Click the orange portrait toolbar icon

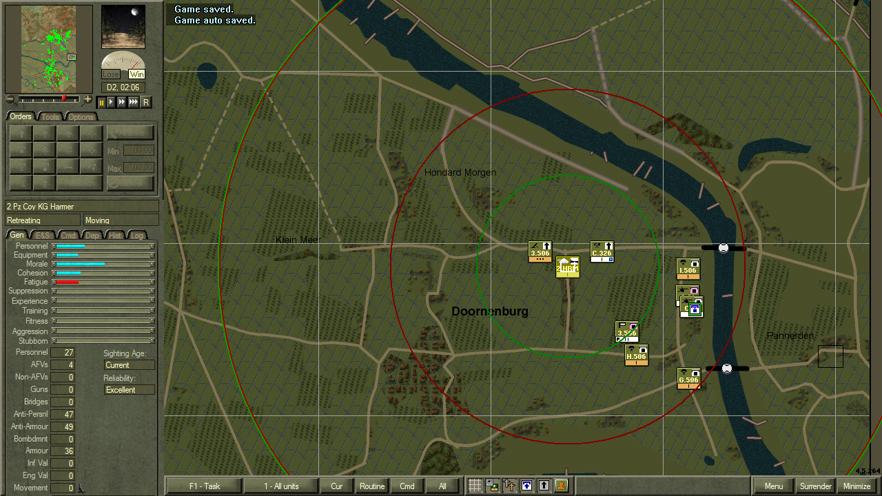tap(561, 486)
